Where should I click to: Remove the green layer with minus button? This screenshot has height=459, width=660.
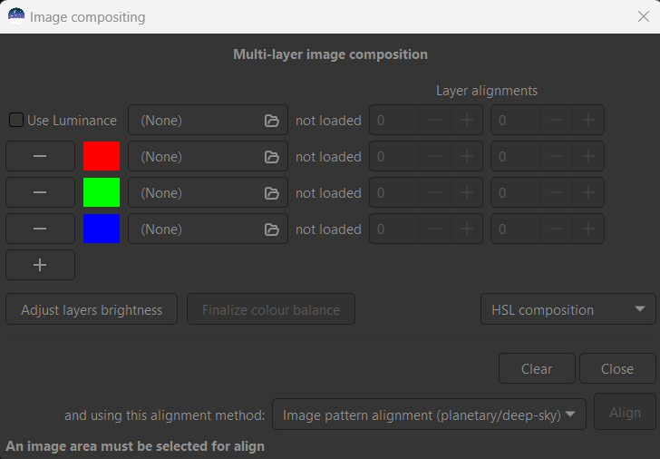[x=40, y=192]
